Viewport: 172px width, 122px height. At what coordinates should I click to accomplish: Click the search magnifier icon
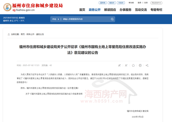[x=112, y=19]
